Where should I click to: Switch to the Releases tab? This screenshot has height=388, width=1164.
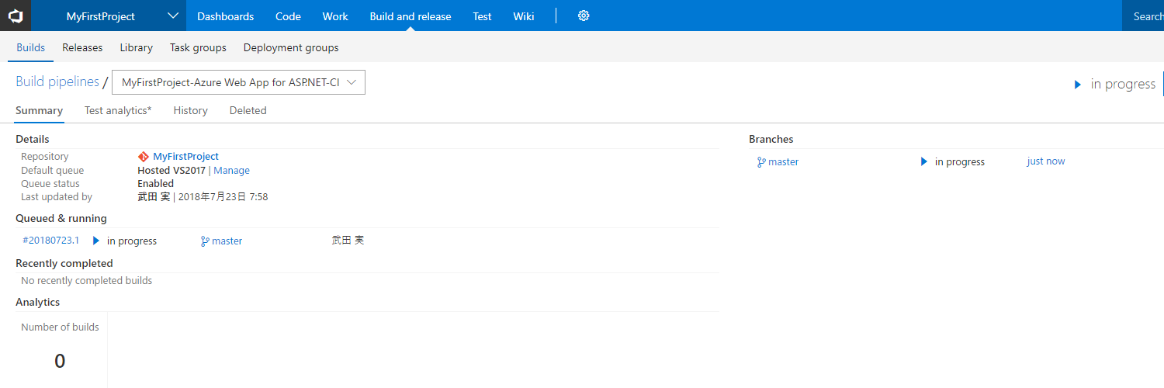[82, 47]
